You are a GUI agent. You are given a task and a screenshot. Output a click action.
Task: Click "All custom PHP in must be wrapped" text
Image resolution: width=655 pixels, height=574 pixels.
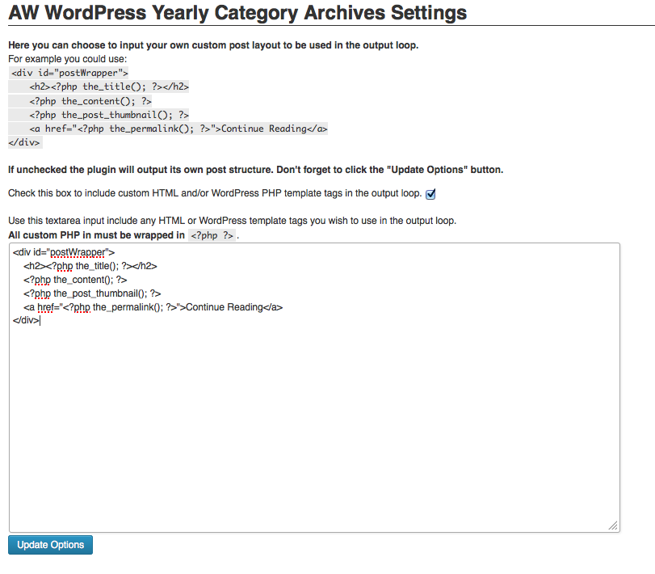click(x=96, y=235)
